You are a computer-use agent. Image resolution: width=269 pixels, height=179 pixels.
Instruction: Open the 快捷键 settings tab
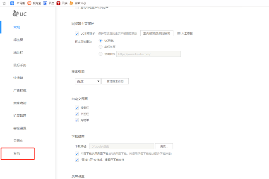(x=18, y=78)
